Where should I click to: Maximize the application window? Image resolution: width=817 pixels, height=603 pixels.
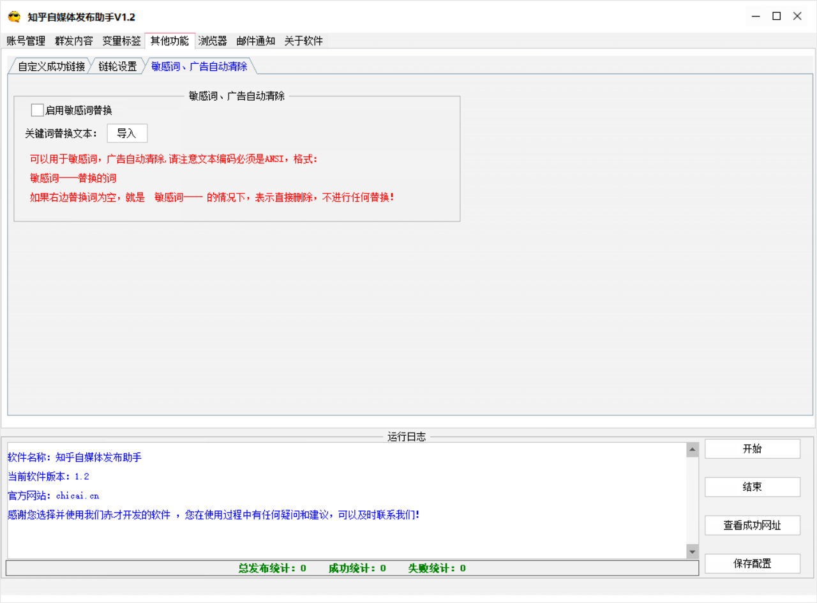click(777, 17)
